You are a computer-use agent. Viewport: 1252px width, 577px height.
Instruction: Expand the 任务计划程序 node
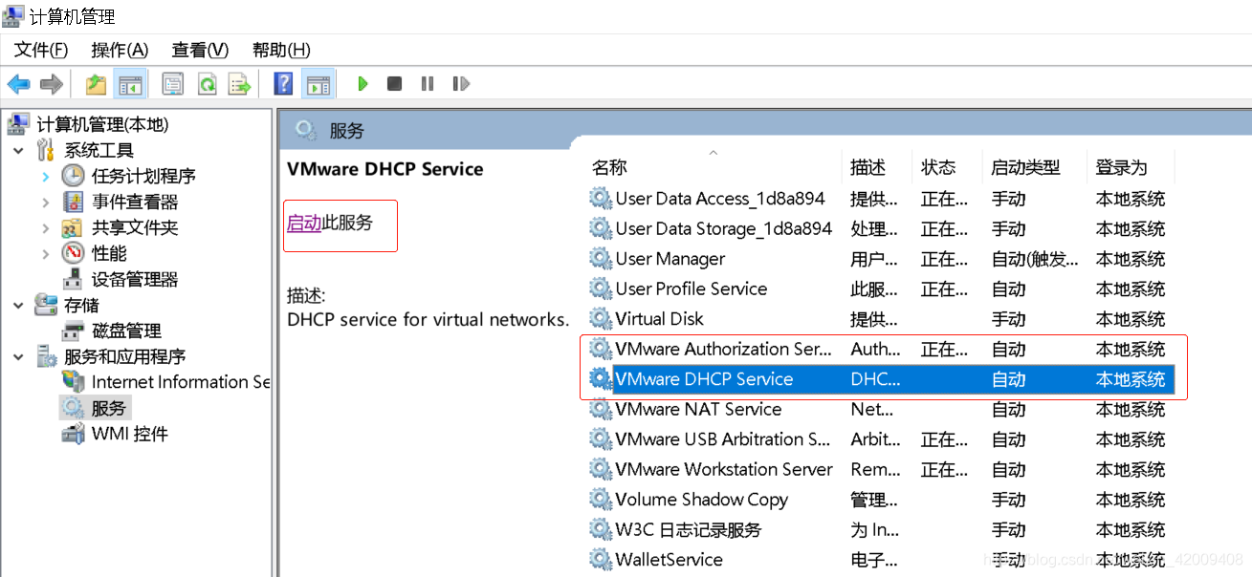tap(45, 177)
